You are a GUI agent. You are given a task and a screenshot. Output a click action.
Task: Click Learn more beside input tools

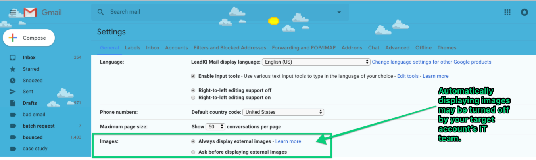point(436,76)
